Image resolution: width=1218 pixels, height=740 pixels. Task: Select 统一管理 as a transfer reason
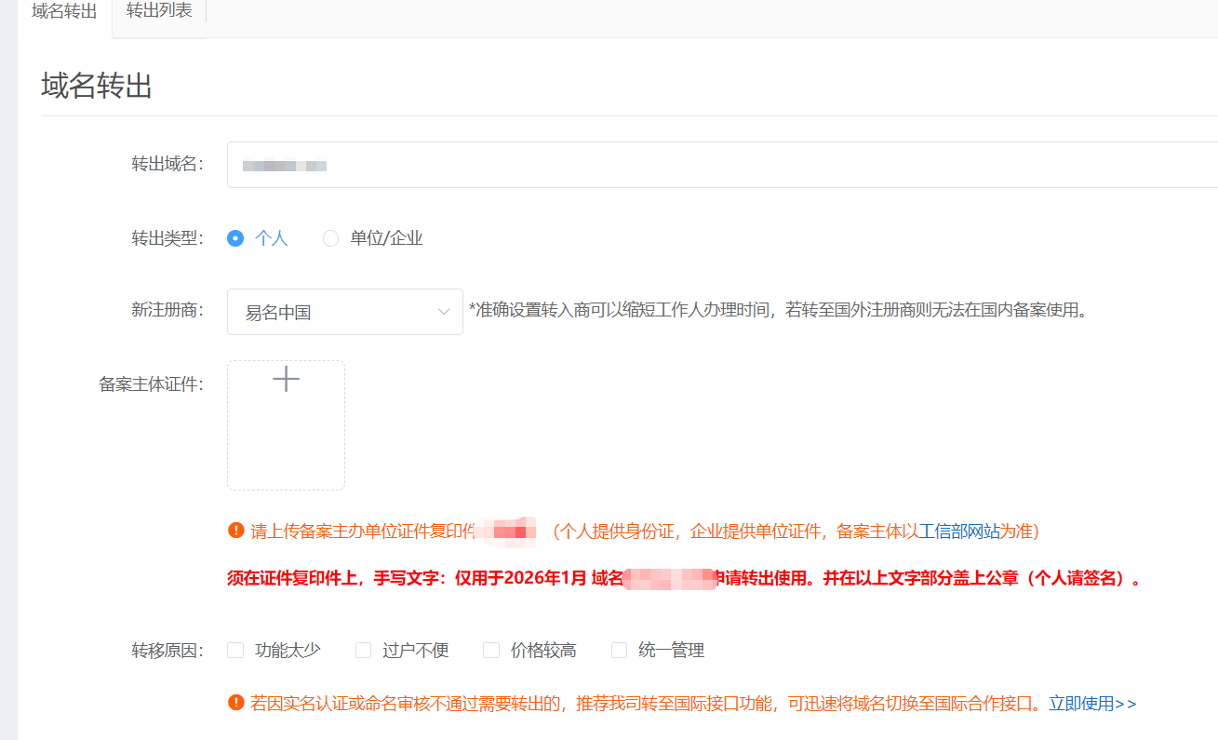(619, 650)
